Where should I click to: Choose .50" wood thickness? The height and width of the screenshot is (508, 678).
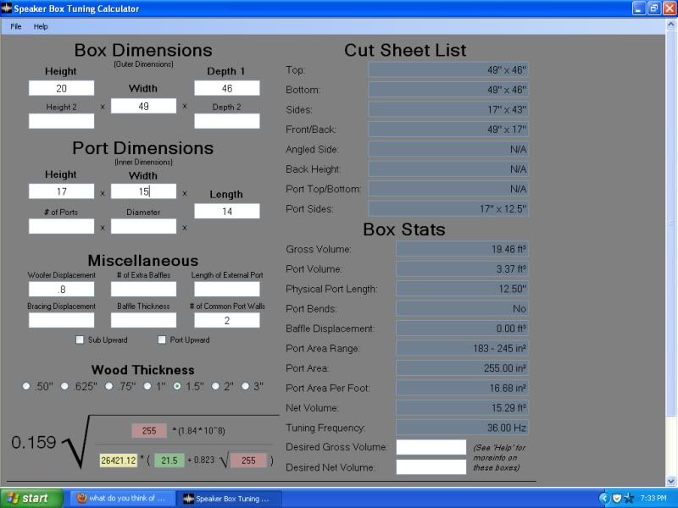click(x=26, y=386)
